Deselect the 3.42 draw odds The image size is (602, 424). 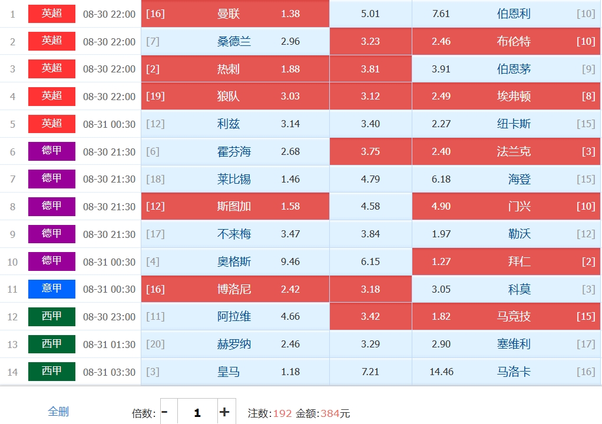tap(371, 317)
